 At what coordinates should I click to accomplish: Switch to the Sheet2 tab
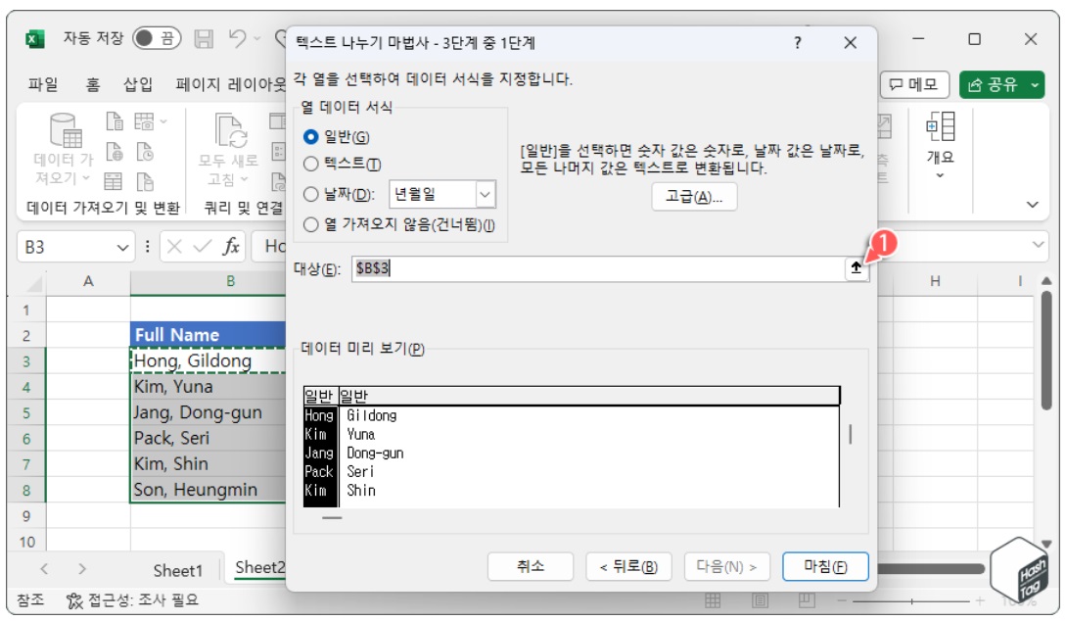pyautogui.click(x=258, y=568)
